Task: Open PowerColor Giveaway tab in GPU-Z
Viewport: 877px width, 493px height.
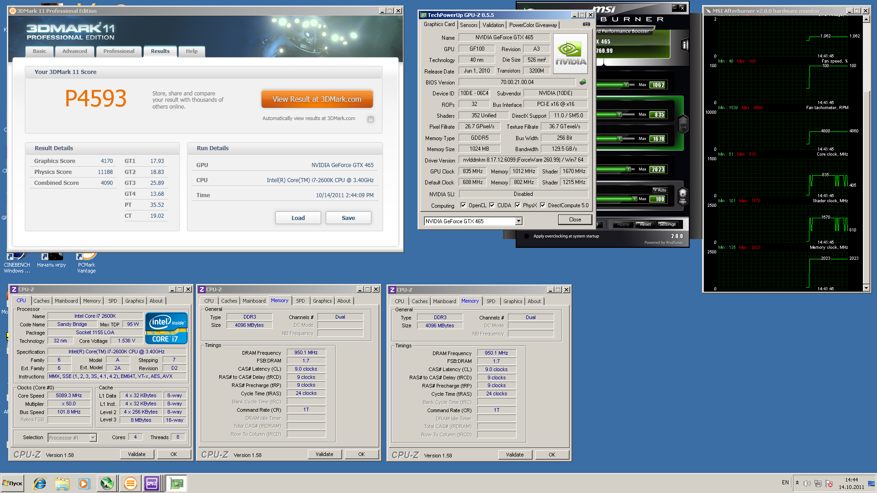Action: (533, 25)
